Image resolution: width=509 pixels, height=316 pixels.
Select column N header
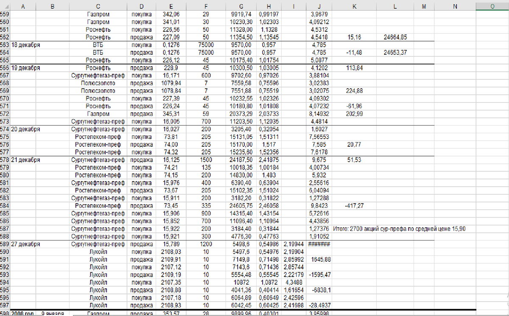455,6
